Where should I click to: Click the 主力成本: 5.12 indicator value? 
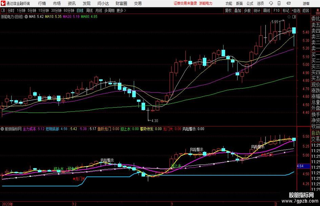tap(34, 129)
